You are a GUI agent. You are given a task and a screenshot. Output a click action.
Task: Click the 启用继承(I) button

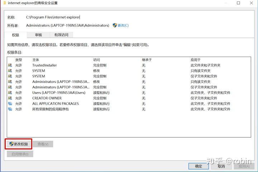tap(20, 154)
